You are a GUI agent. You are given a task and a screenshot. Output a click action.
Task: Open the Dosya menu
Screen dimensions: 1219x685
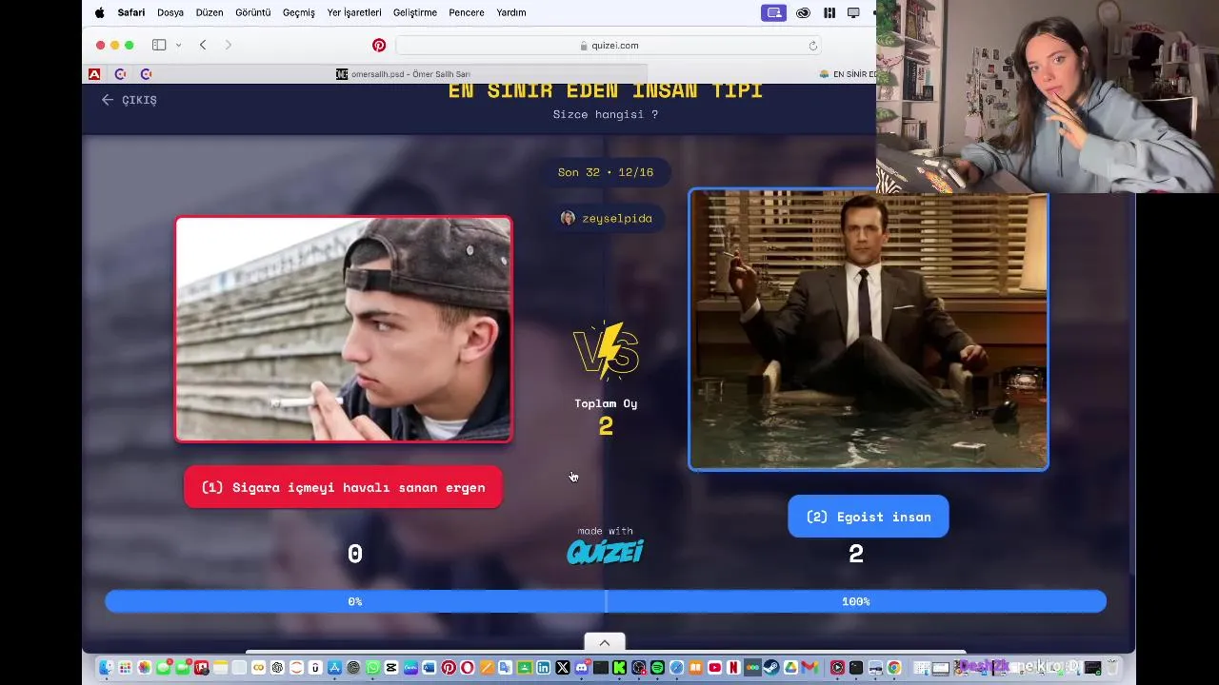pos(170,12)
